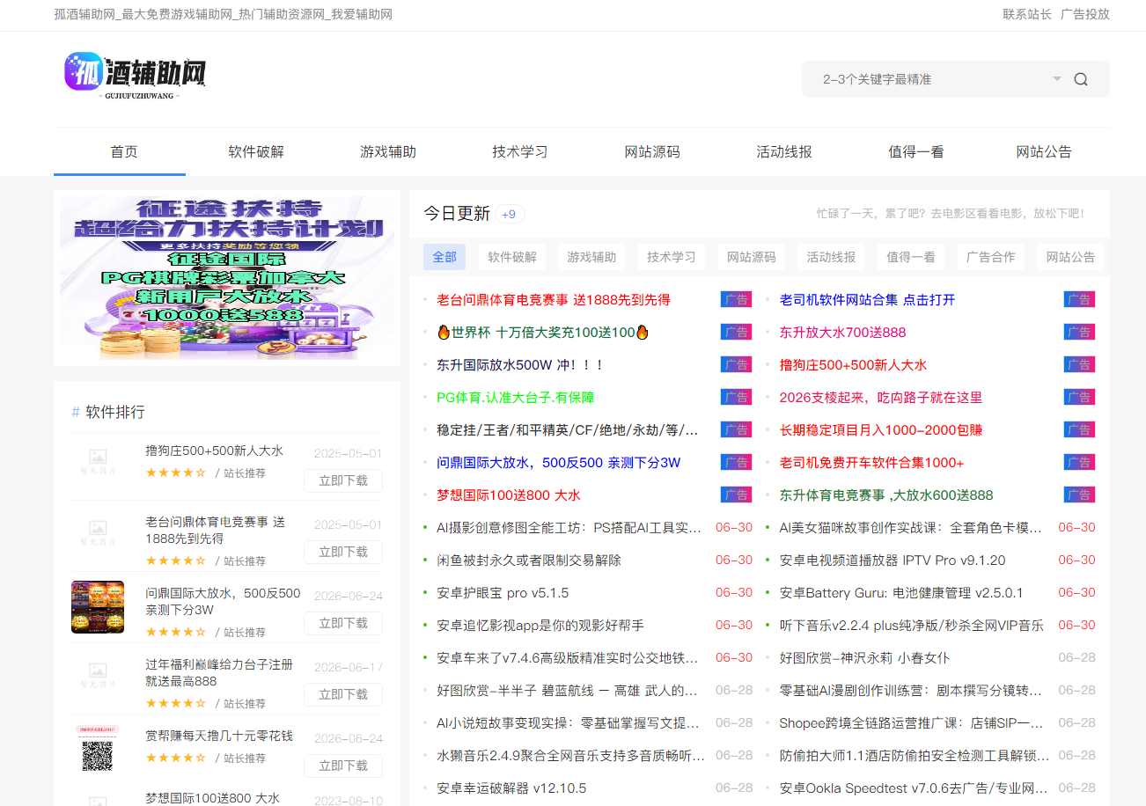Open 软件破解 in main navigation
The height and width of the screenshot is (806, 1146).
click(256, 151)
